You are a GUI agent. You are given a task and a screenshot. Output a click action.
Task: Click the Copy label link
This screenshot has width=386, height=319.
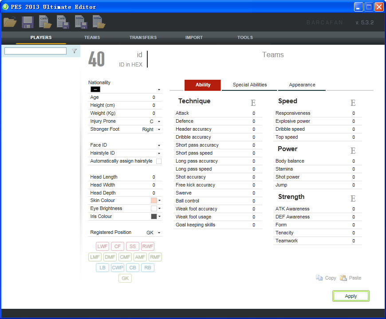coord(331,278)
